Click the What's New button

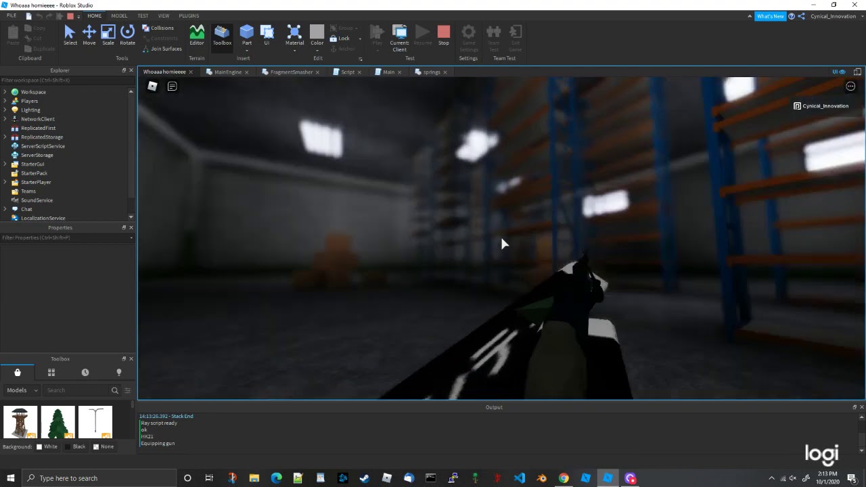770,16
